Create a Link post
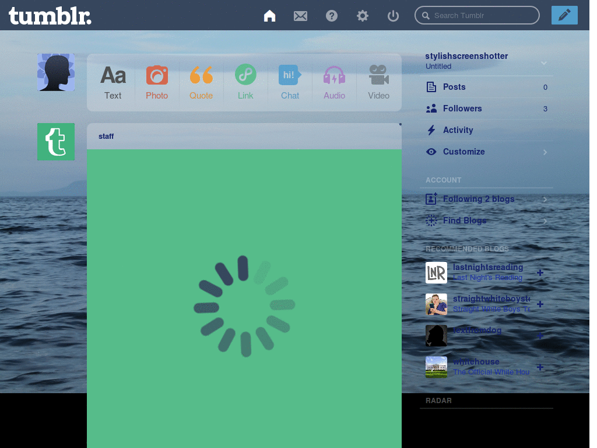The width and height of the screenshot is (597, 448). [245, 83]
